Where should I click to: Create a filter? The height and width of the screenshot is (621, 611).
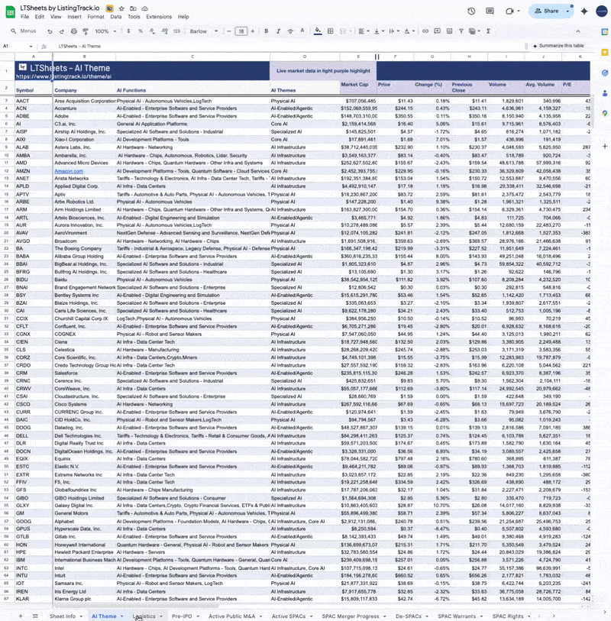(461, 31)
